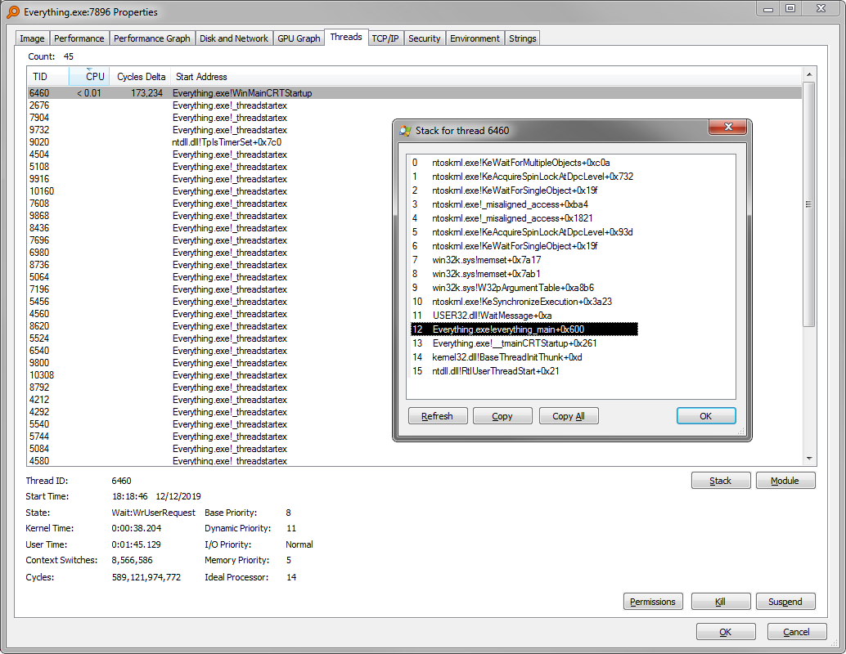Select thread 5456 in the list
The width and height of the screenshot is (846, 654).
(414, 302)
